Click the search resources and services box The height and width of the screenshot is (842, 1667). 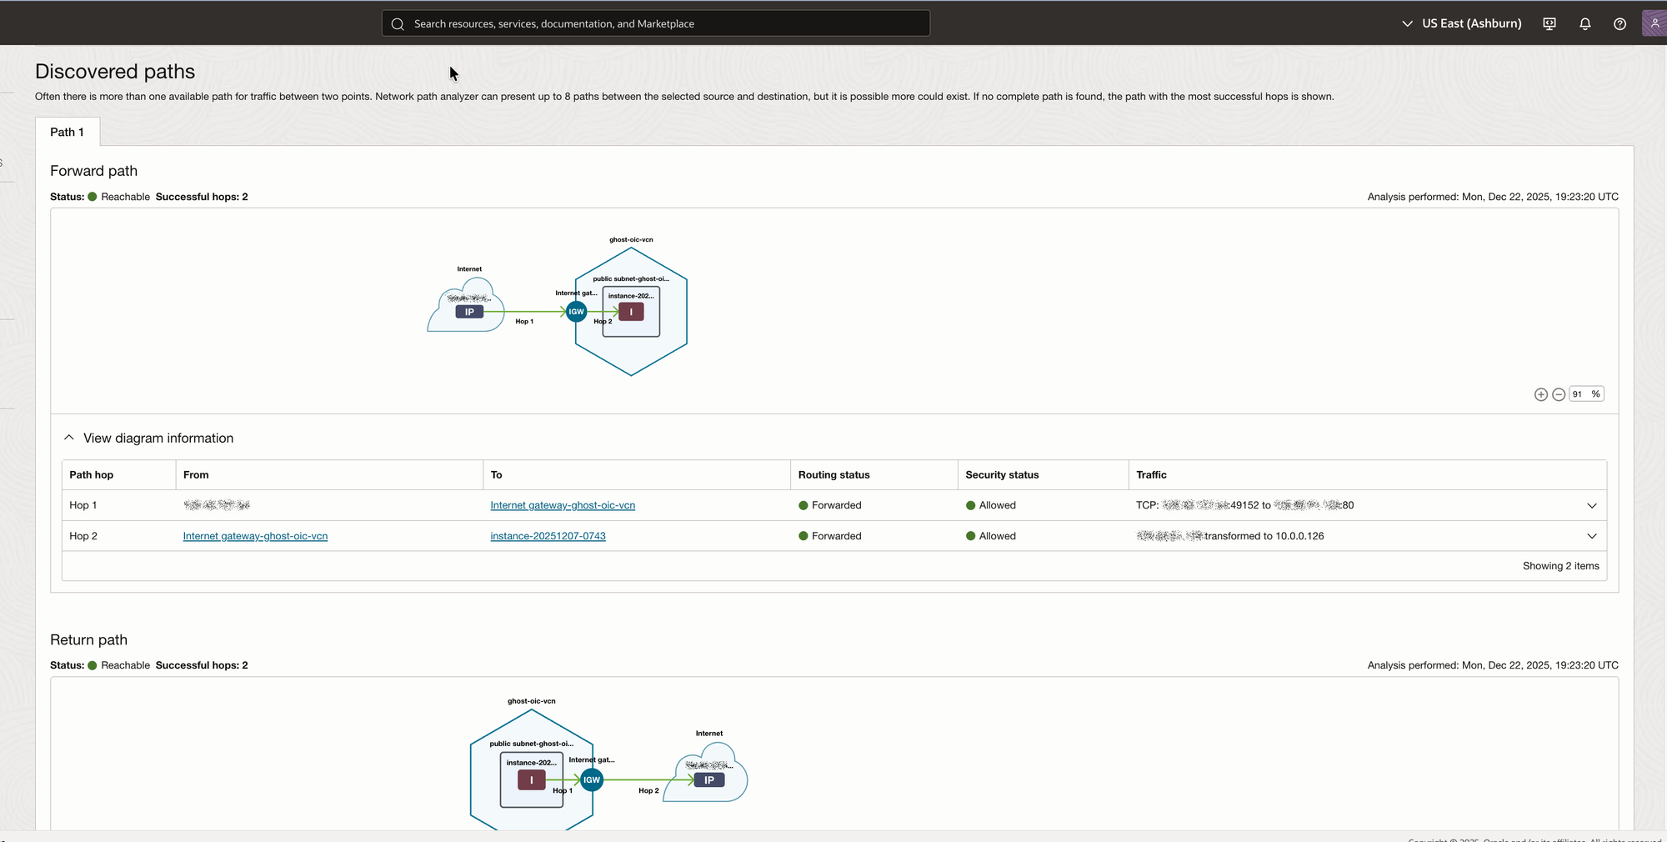[655, 23]
